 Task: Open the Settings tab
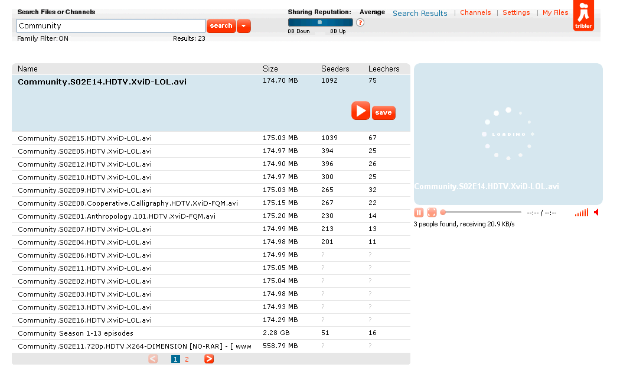[516, 12]
